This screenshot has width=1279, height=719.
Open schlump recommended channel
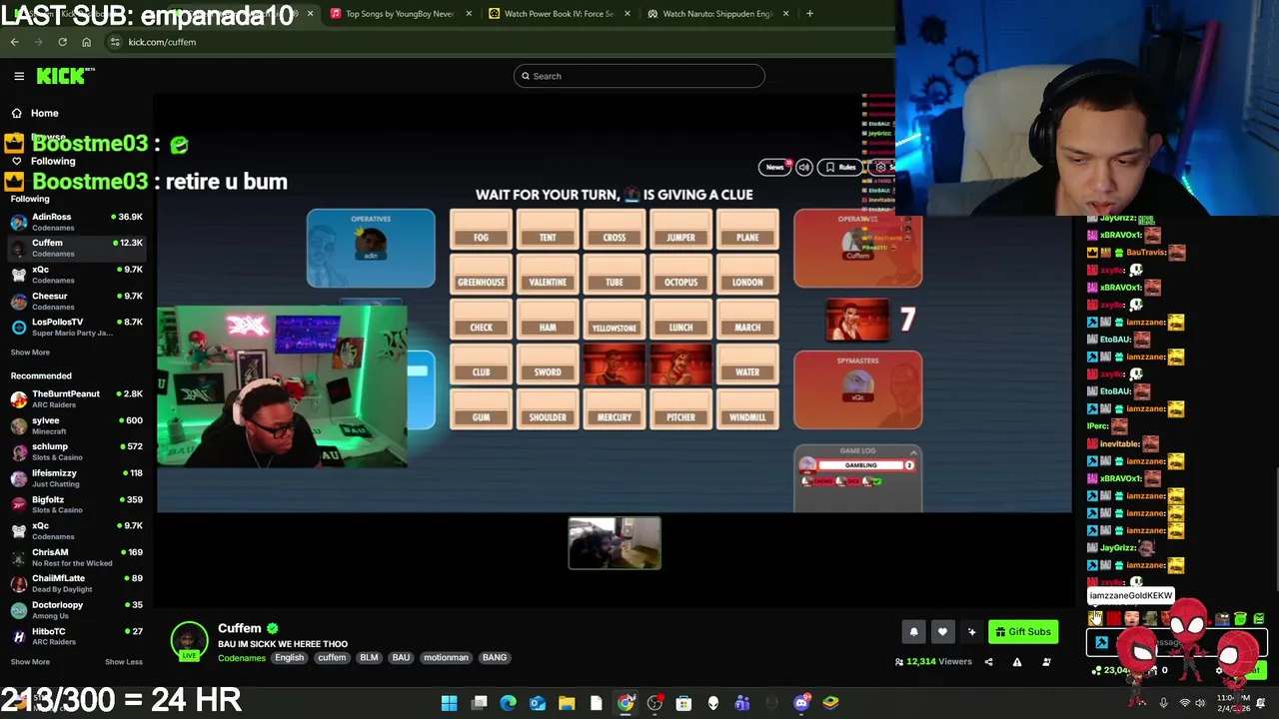click(77, 451)
